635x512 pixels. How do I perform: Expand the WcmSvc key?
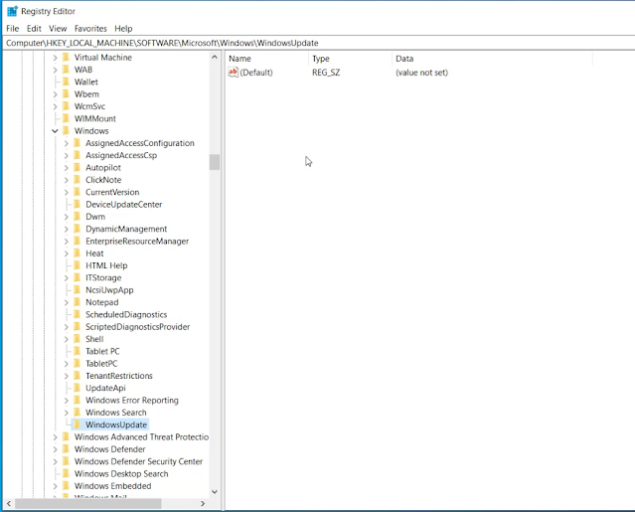coord(55,106)
